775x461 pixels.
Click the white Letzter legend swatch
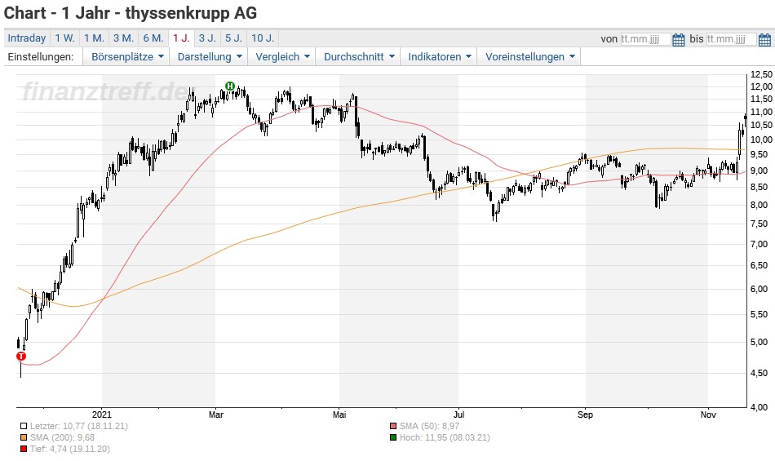[24, 426]
